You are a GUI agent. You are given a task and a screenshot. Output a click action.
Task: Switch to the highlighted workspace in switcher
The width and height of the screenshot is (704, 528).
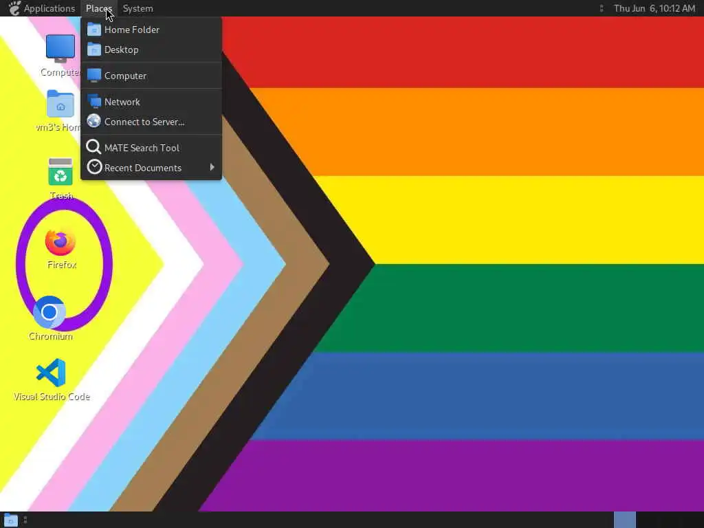[x=624, y=520]
